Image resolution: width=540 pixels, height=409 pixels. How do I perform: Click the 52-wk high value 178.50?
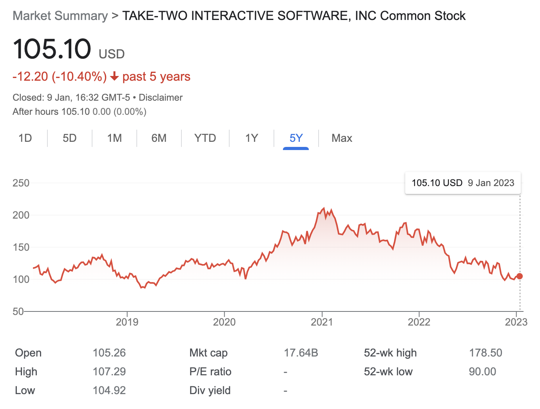point(486,353)
